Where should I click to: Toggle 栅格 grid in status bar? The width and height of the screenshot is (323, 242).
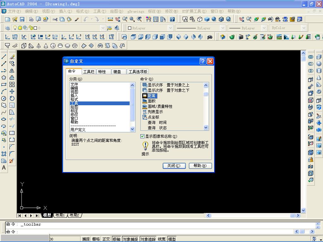(x=96, y=239)
